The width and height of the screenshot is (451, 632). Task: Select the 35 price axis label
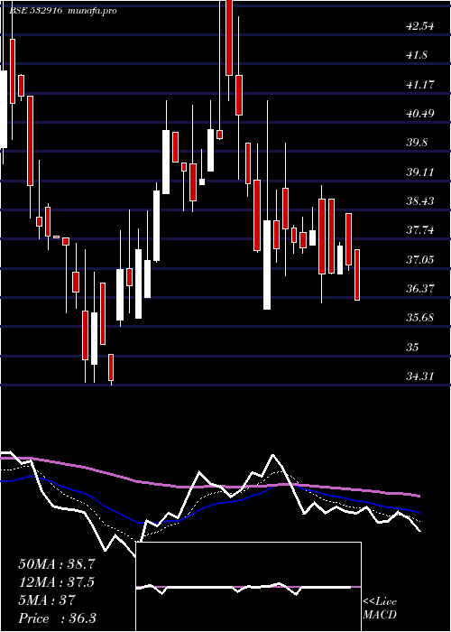pos(413,347)
